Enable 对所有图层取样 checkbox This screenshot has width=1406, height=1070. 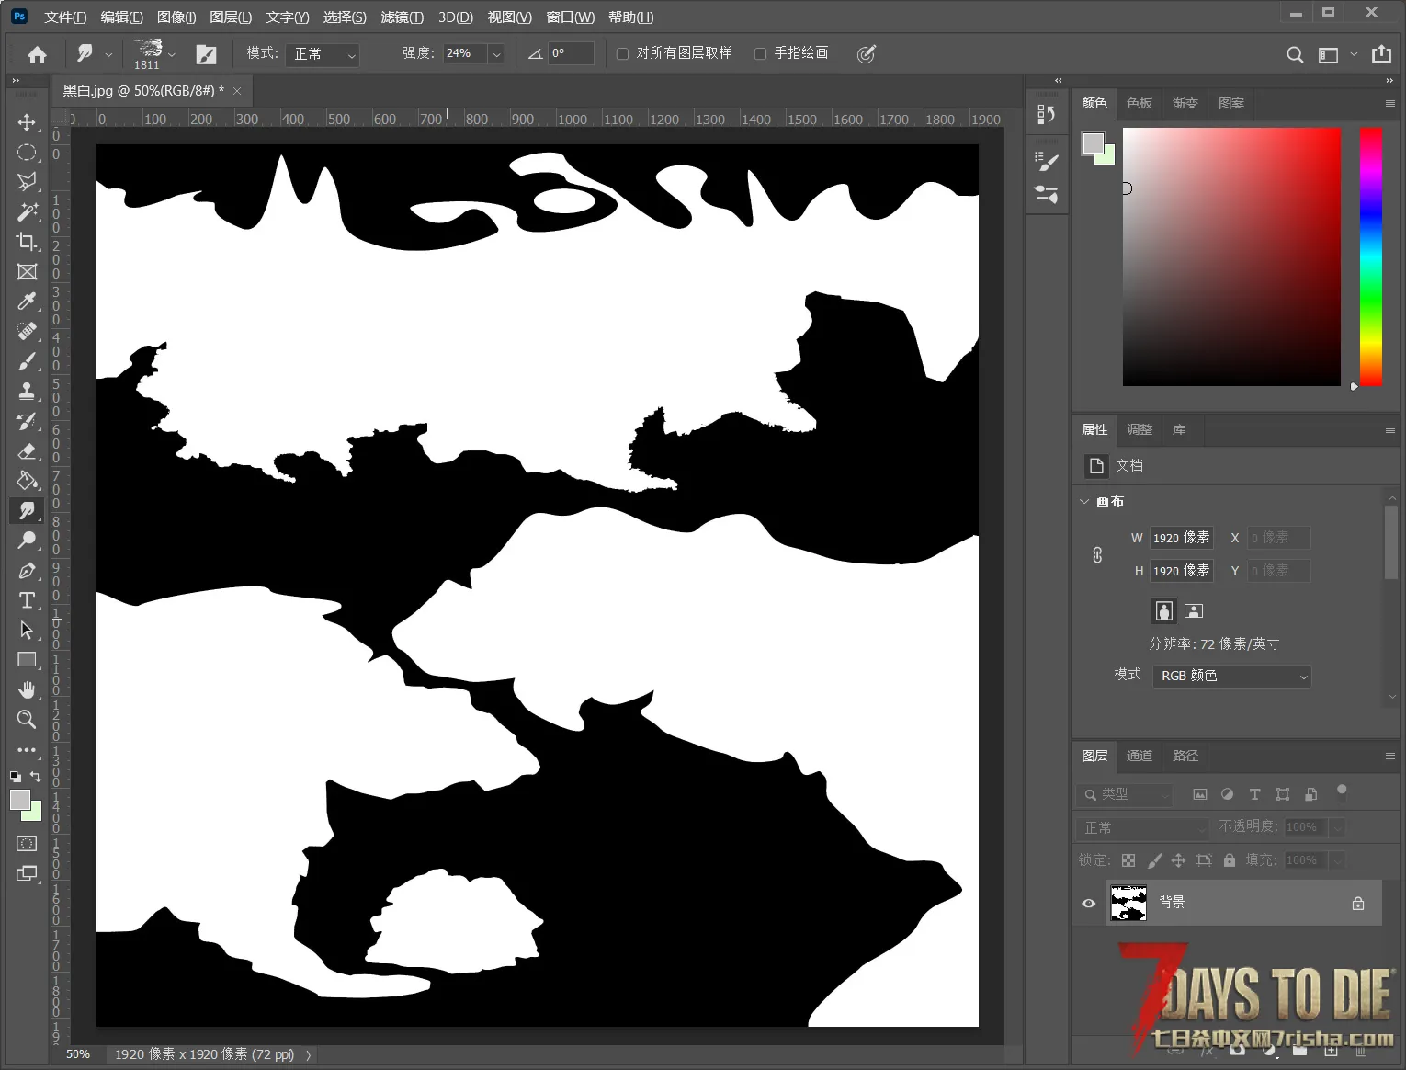tap(622, 53)
